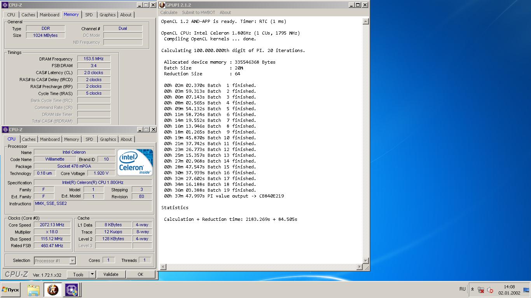
Task: Open the About menu in GPUPI
Action: [x=225, y=12]
